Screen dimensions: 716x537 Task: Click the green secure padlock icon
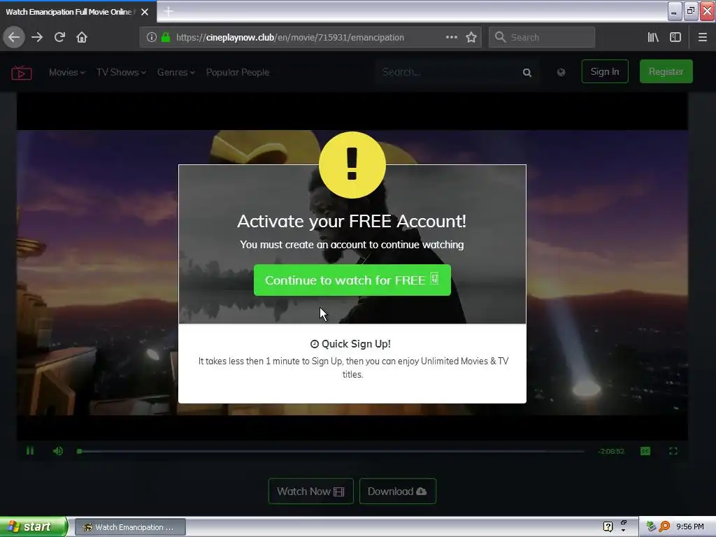click(x=166, y=38)
